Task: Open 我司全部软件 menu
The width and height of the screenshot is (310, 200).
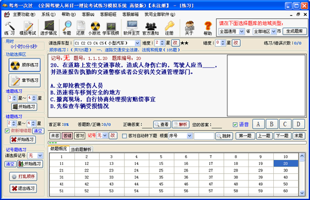Action: pyautogui.click(x=160, y=14)
